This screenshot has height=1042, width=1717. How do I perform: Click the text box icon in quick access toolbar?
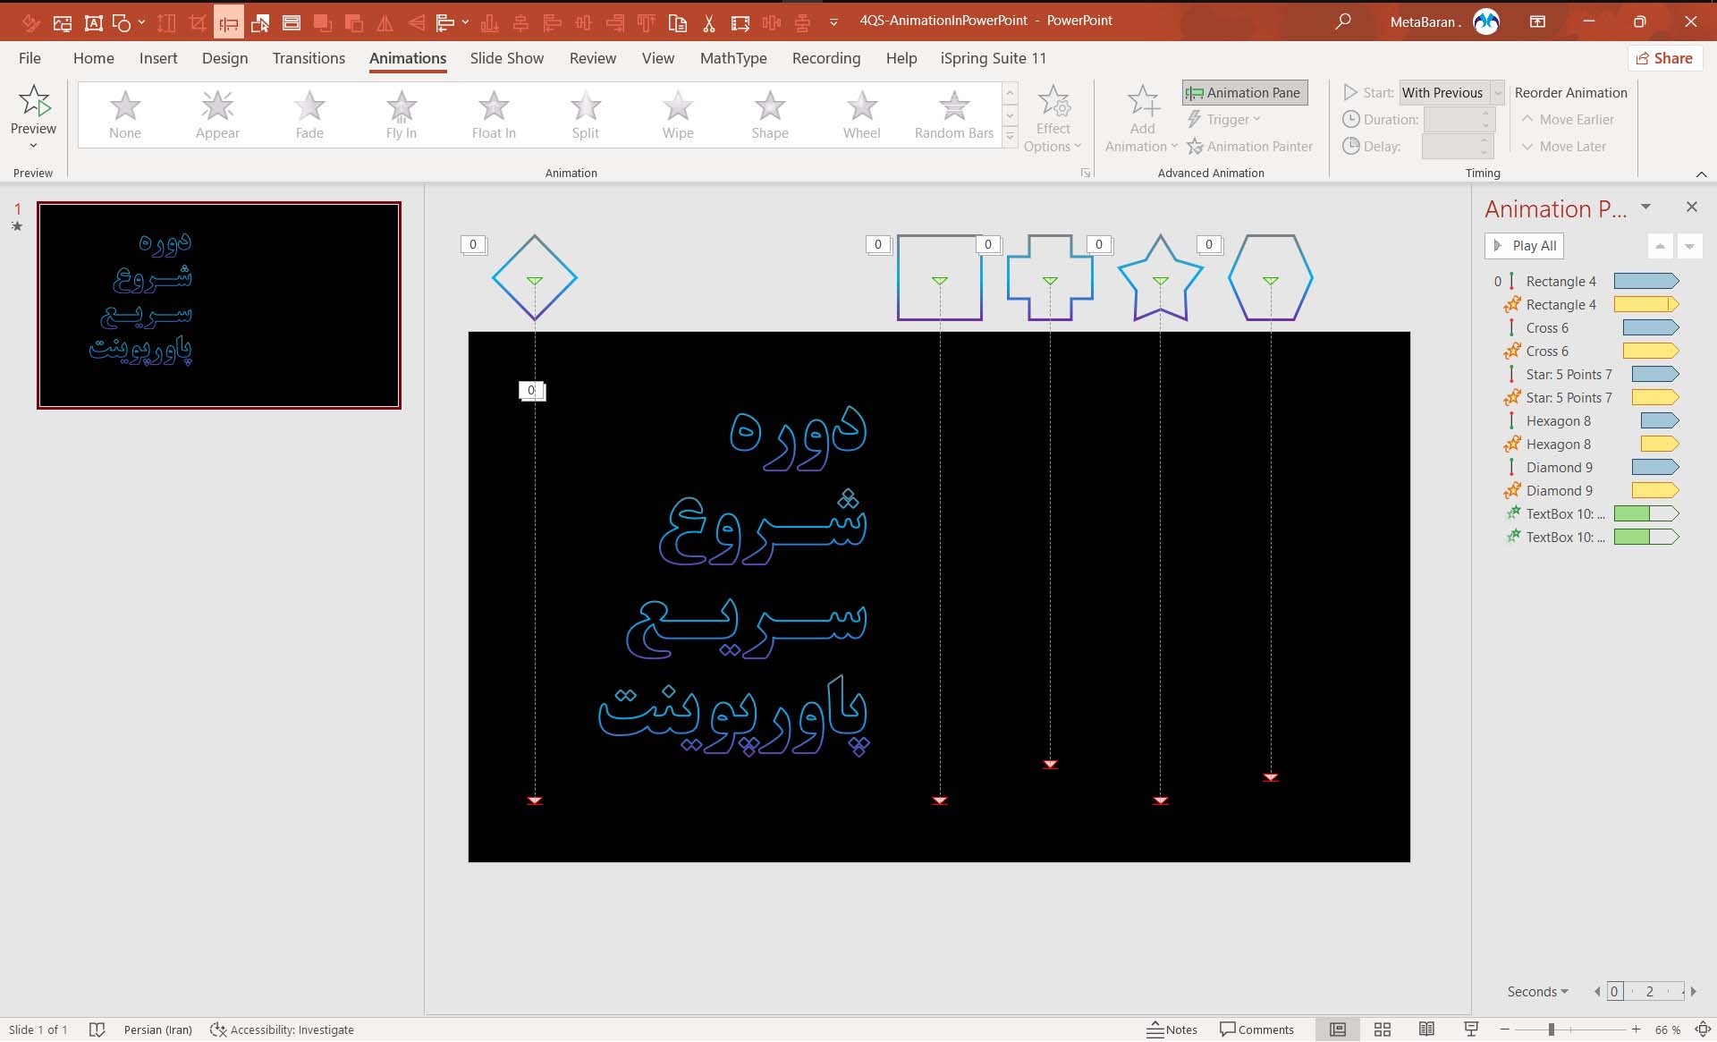pyautogui.click(x=93, y=22)
